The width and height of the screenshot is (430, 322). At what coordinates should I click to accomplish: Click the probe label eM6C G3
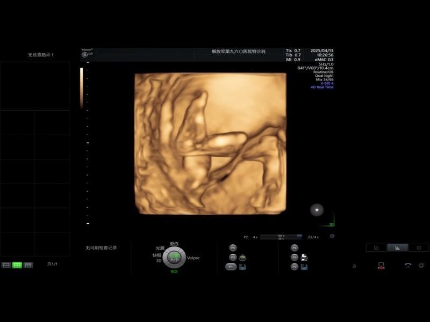click(324, 60)
